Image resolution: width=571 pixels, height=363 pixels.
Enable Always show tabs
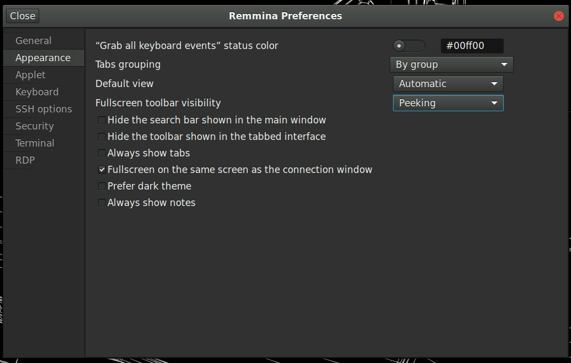tap(101, 153)
